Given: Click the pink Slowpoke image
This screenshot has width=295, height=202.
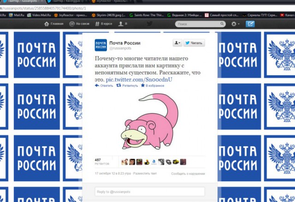Looking at the screenshot, I should (x=149, y=122).
